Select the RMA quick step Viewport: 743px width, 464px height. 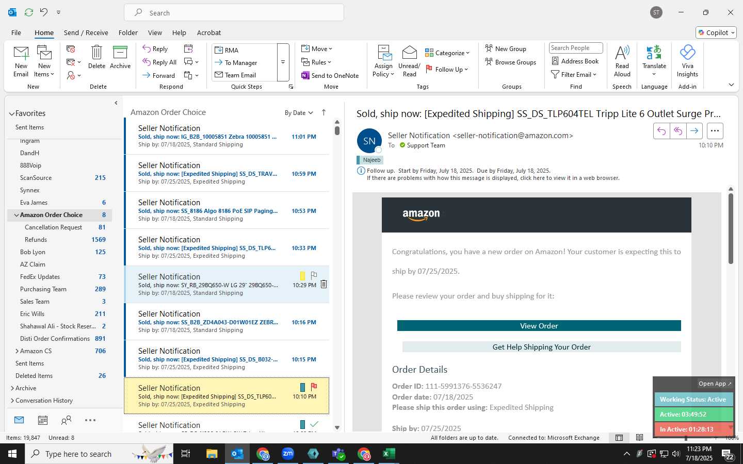point(245,50)
